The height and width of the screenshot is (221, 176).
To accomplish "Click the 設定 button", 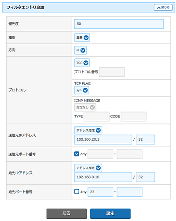I will (x=110, y=214).
